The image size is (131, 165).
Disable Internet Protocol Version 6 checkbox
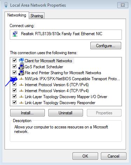pos(14,84)
